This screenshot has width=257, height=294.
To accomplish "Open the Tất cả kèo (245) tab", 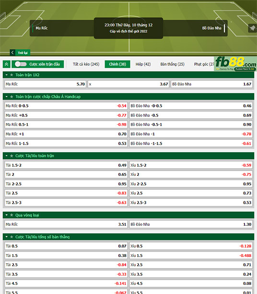I will [86, 64].
